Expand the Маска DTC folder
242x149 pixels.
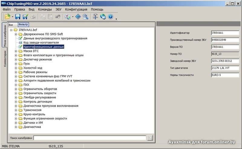tap(16, 51)
